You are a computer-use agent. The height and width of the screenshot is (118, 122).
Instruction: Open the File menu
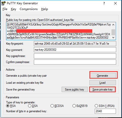point(5,9)
